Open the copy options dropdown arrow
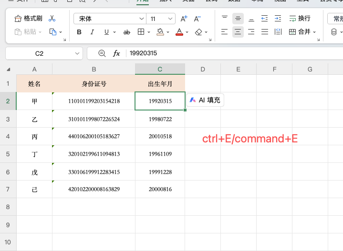The image size is (343, 251). pos(61,32)
